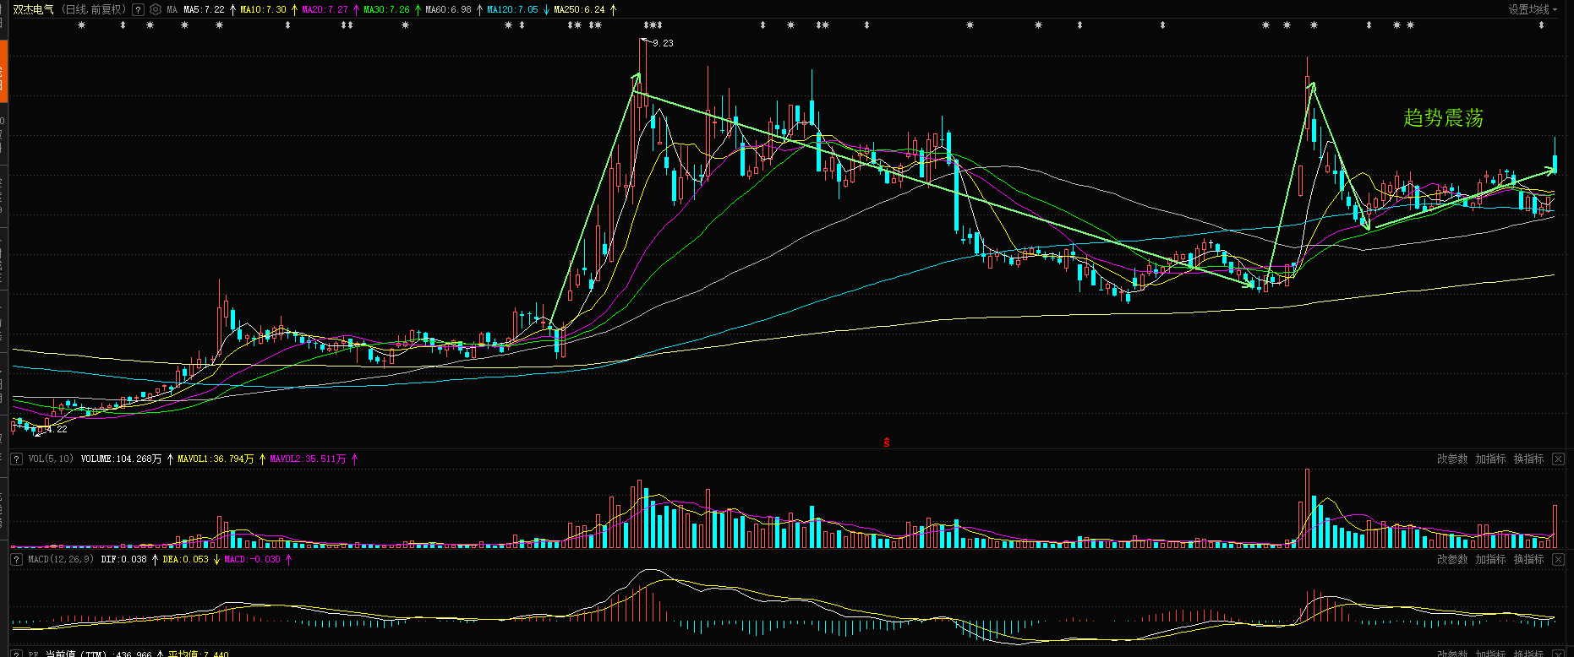Click the 日线,前复权 period label

[x=94, y=10]
